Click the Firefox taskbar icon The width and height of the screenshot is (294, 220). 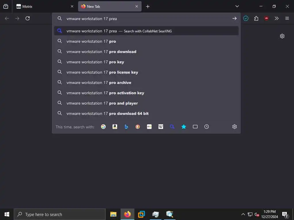tap(127, 214)
